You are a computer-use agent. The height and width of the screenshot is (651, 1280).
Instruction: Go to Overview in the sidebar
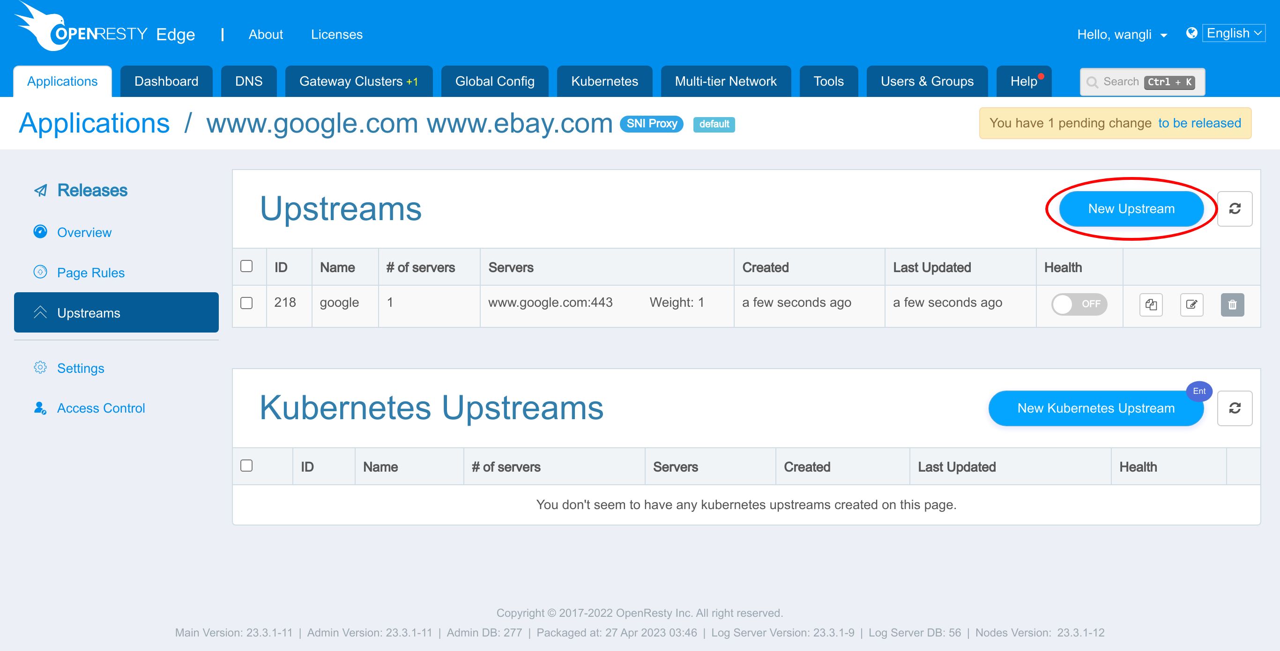point(84,232)
